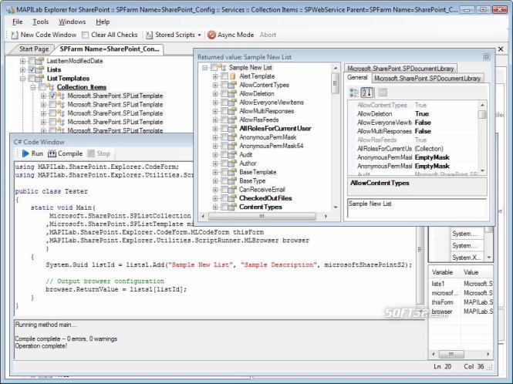Click the LastItemModifiedDate node icon

[x=40, y=61]
